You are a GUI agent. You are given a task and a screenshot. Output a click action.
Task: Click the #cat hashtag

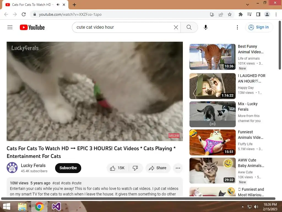point(56,183)
